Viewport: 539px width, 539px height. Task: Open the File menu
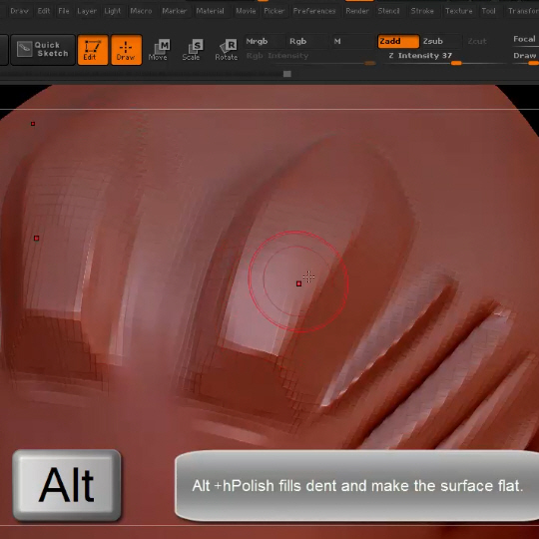coord(64,11)
